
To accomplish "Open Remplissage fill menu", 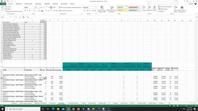I will coord(163,9).
